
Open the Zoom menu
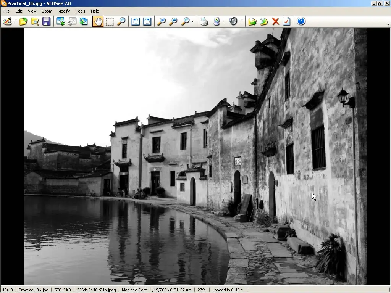click(47, 11)
